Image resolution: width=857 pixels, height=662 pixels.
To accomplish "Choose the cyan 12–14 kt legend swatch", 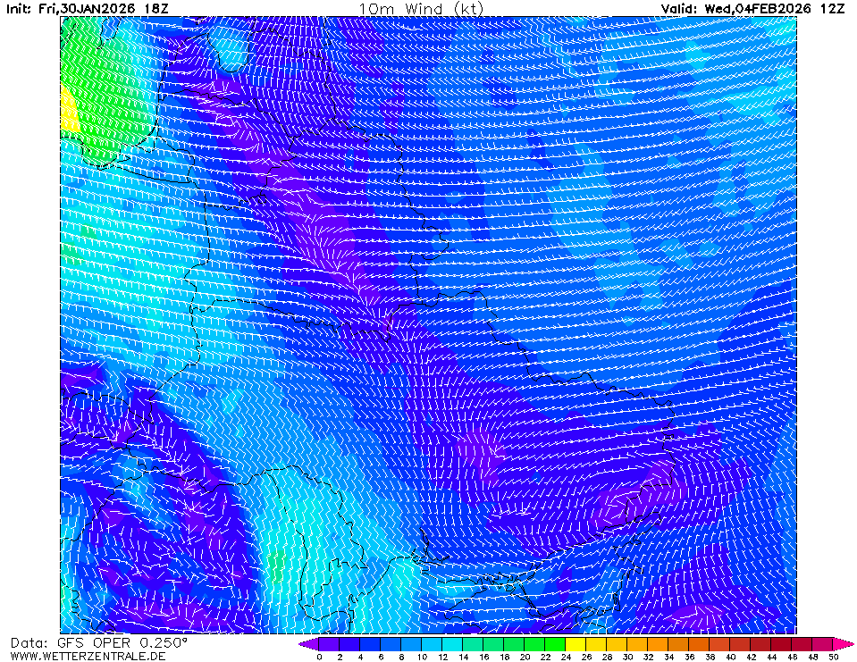I will click(452, 643).
